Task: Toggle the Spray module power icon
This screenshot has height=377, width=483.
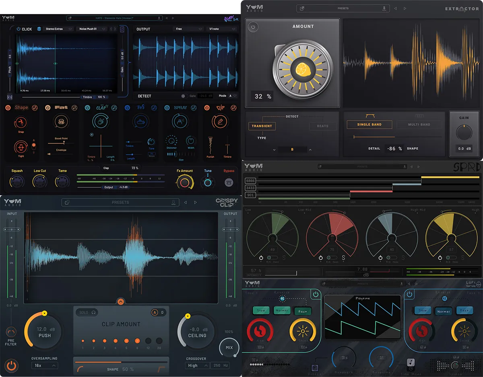Action: [167, 108]
